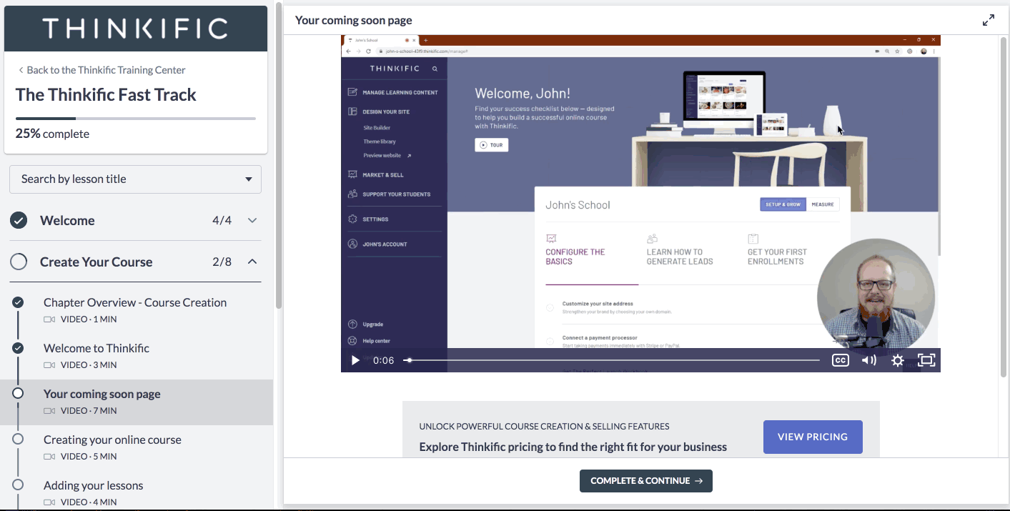Screen dimensions: 1010x511
Task: Click Complete & Continue button
Action: [x=646, y=481]
